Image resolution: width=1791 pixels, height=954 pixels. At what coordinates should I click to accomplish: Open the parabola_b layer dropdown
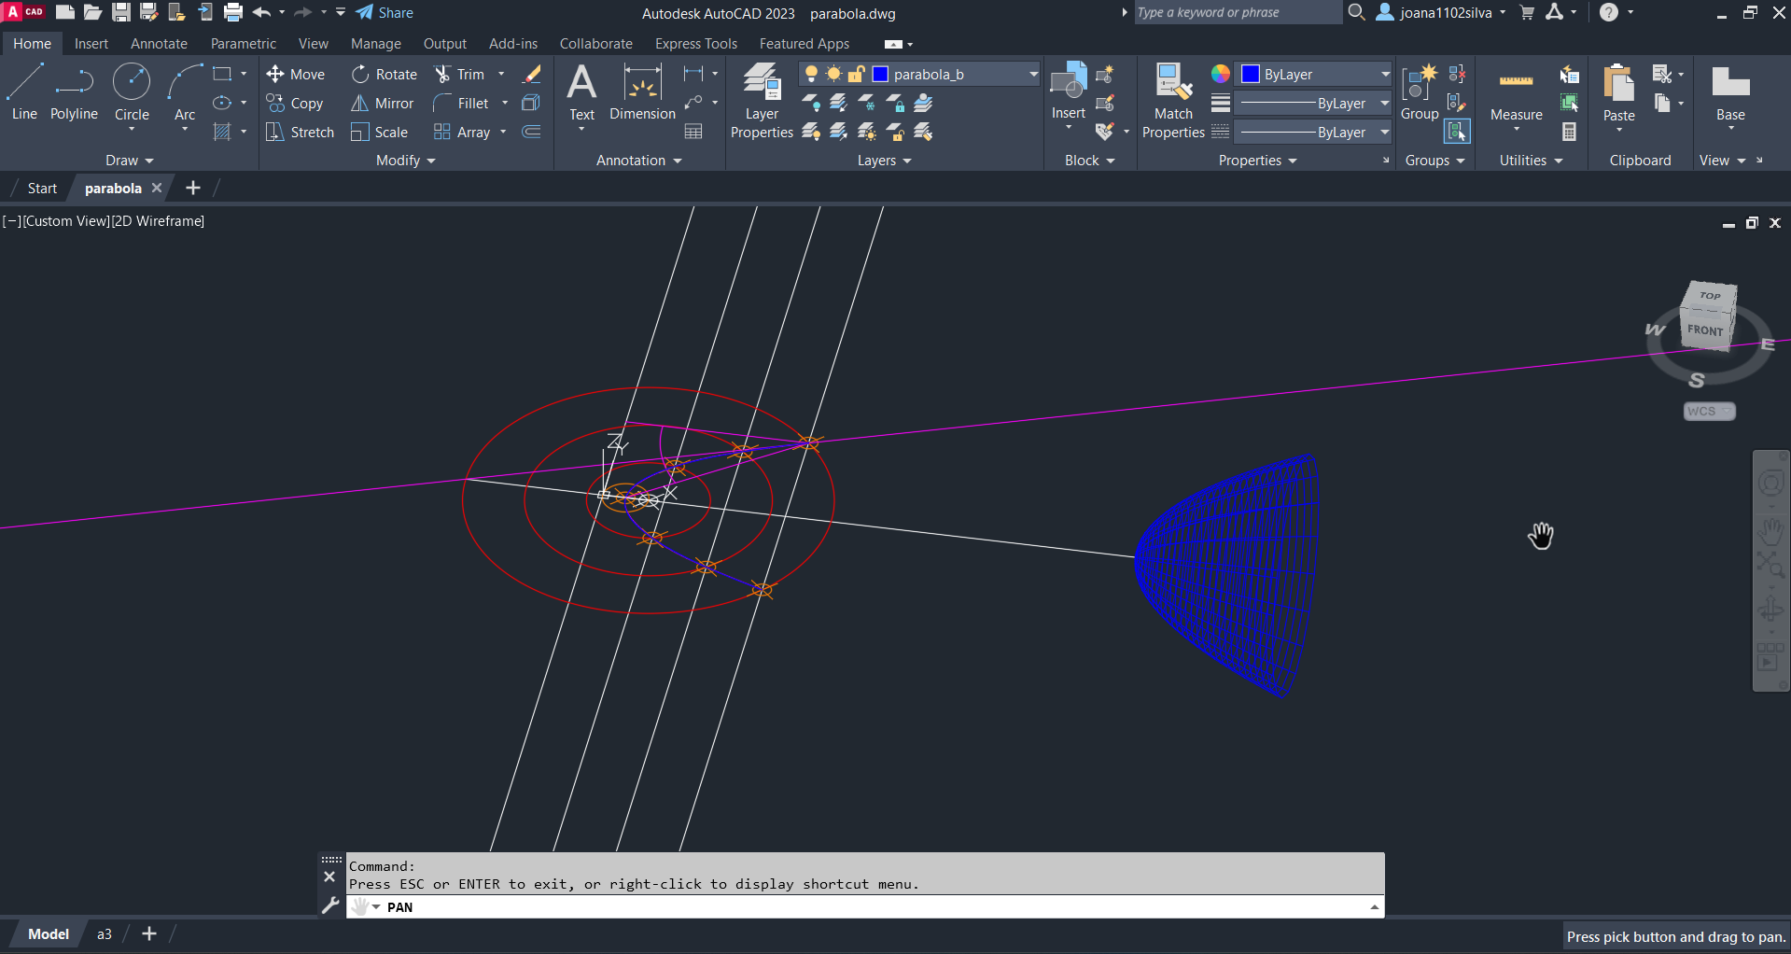point(1033,75)
